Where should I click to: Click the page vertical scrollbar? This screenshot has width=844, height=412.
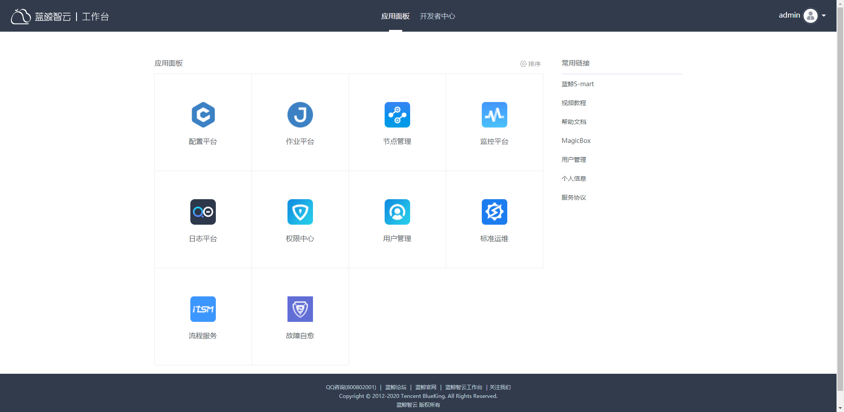point(840,199)
